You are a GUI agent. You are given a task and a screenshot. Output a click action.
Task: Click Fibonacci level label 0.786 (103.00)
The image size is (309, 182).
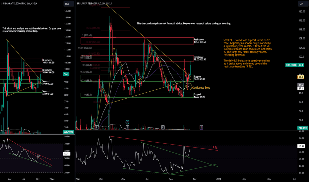[x=85, y=48]
